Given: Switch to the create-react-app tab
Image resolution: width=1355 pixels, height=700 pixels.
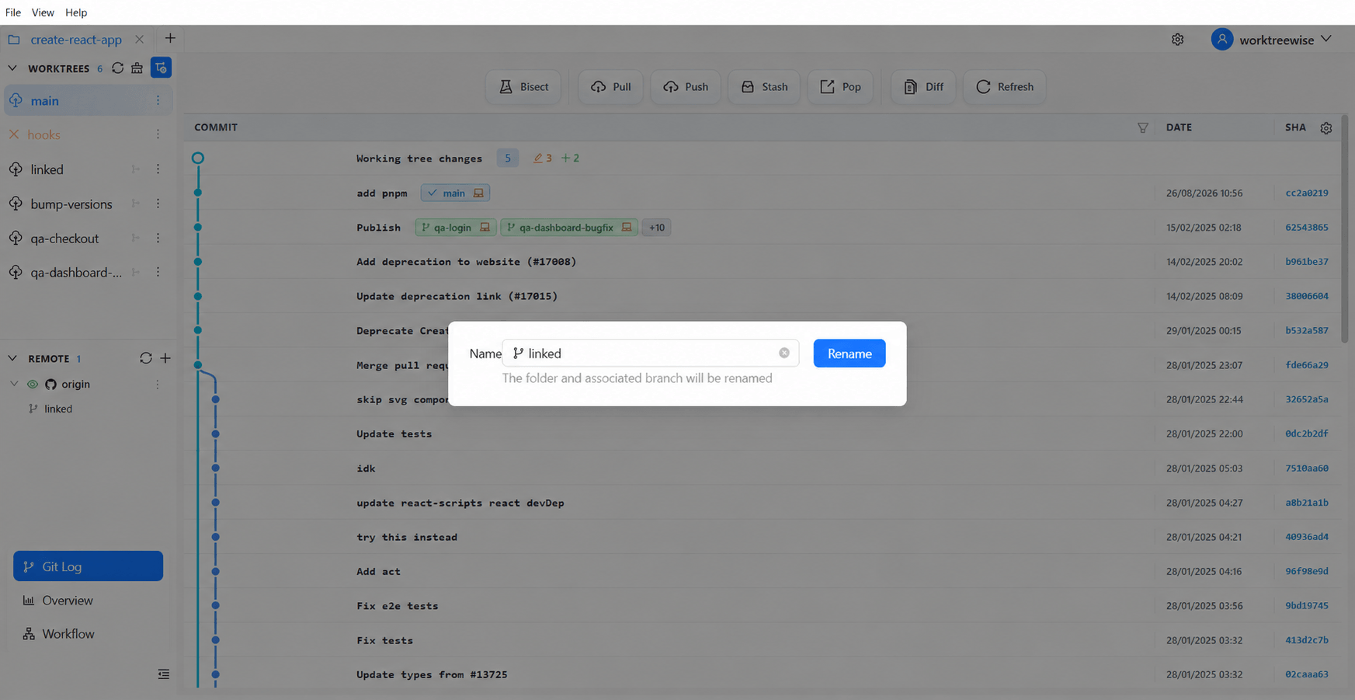Looking at the screenshot, I should pyautogui.click(x=75, y=40).
